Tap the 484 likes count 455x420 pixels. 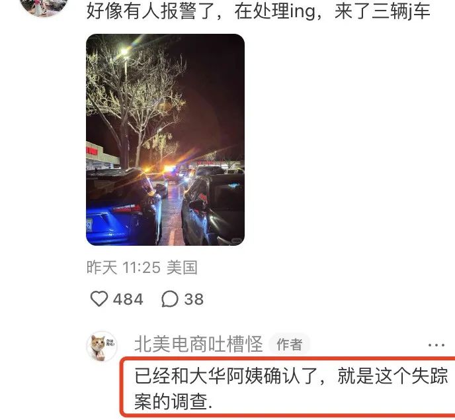(128, 299)
